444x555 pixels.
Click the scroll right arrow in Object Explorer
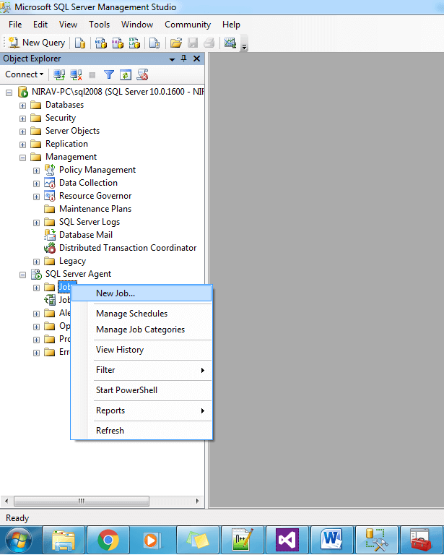coord(197,501)
